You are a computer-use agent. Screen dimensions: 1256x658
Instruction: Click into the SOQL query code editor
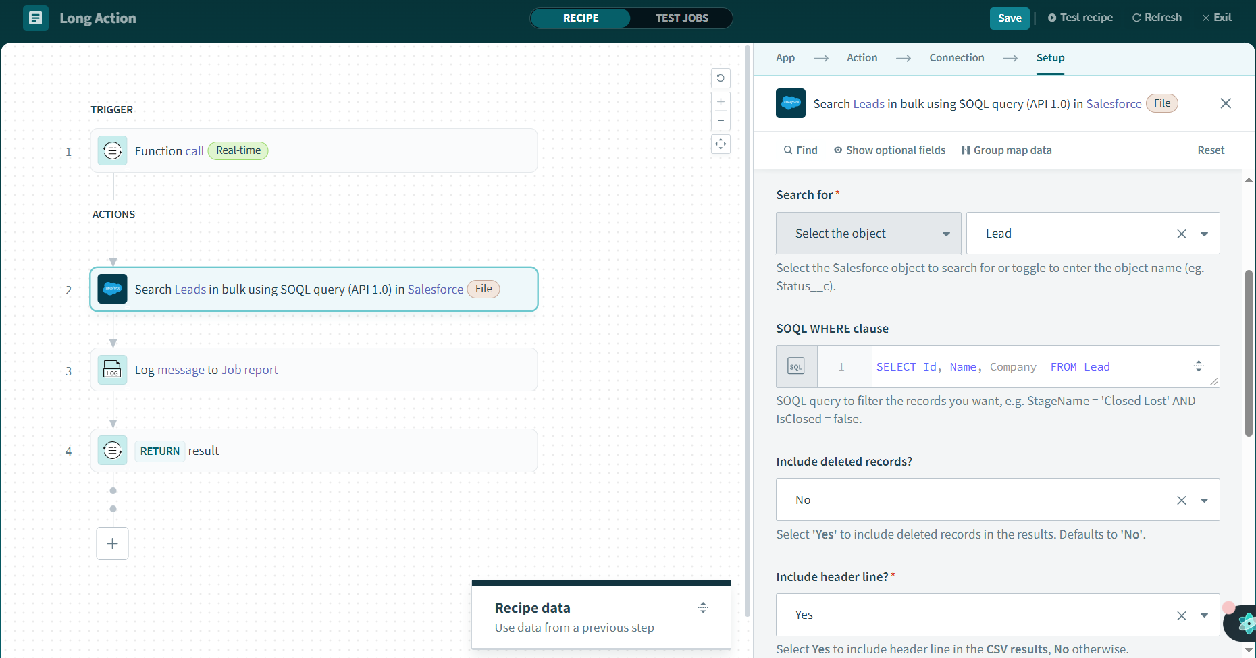point(1030,366)
